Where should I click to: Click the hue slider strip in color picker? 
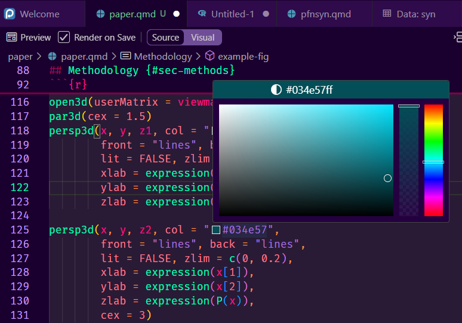click(x=433, y=160)
